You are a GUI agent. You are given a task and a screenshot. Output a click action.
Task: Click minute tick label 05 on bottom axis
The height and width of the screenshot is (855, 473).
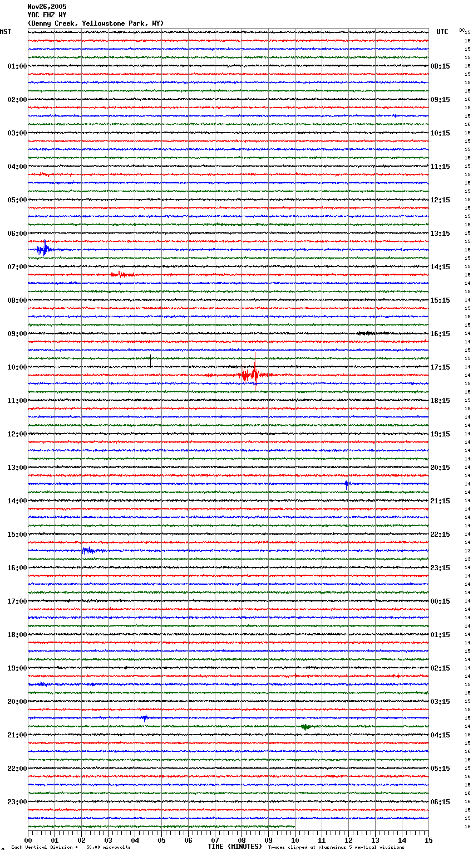coord(162,840)
